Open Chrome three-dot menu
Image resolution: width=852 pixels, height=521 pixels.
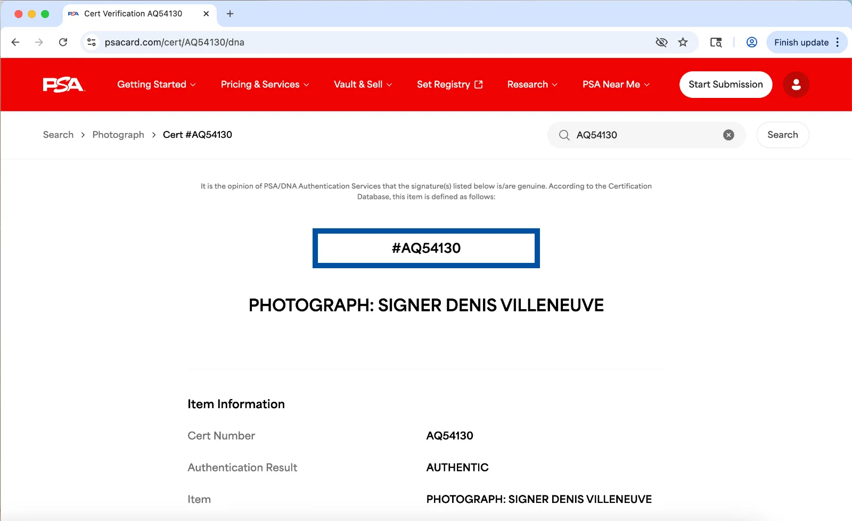[838, 42]
